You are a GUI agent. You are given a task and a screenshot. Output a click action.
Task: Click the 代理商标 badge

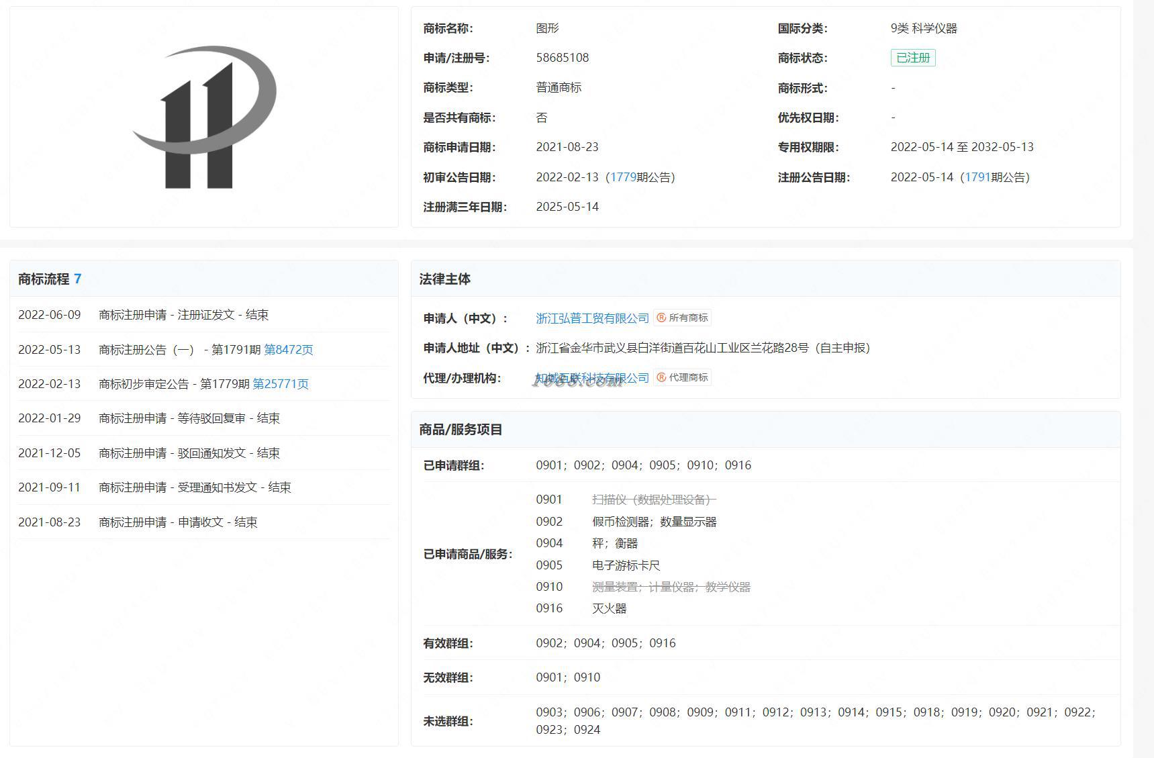(682, 377)
